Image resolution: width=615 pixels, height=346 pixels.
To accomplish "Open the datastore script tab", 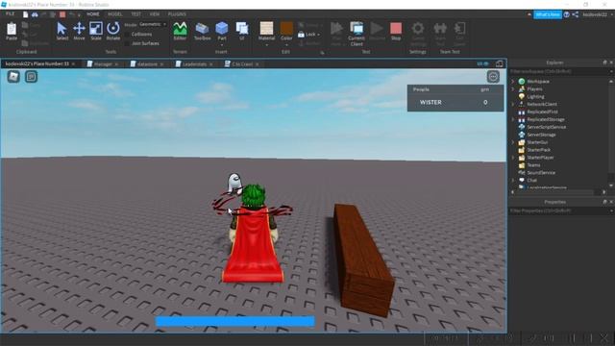I will click(147, 64).
